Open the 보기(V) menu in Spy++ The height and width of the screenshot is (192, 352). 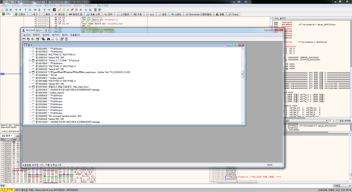pos(56,35)
